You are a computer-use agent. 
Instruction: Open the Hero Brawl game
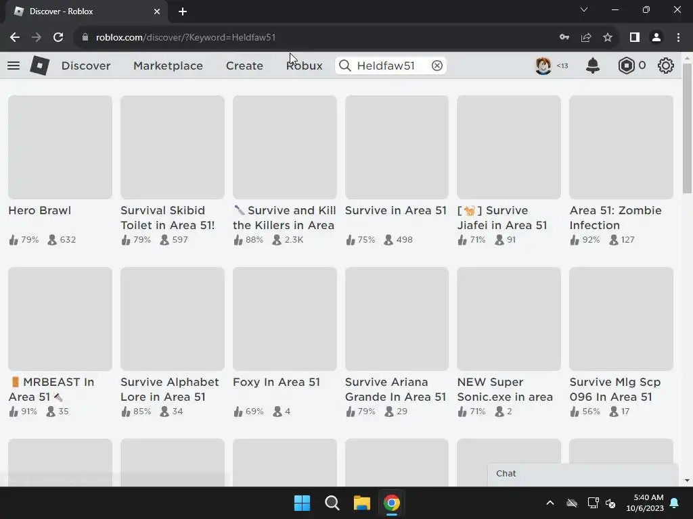click(x=40, y=211)
